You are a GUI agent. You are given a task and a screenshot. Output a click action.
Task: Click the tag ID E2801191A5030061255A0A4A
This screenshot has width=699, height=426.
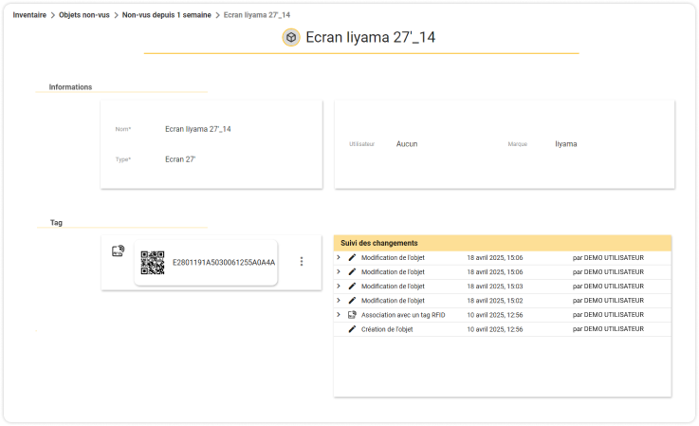224,262
